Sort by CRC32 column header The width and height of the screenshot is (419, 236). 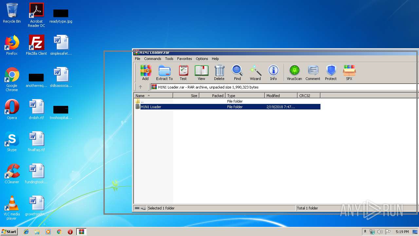[309, 96]
